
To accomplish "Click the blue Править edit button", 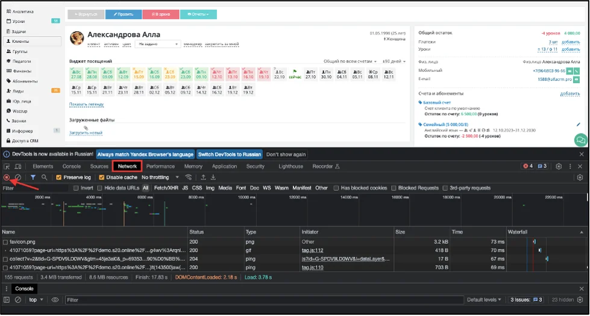I will click(124, 14).
